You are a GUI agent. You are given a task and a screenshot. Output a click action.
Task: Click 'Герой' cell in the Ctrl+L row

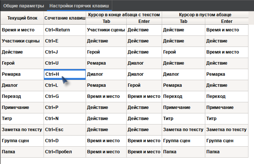coord(144,85)
